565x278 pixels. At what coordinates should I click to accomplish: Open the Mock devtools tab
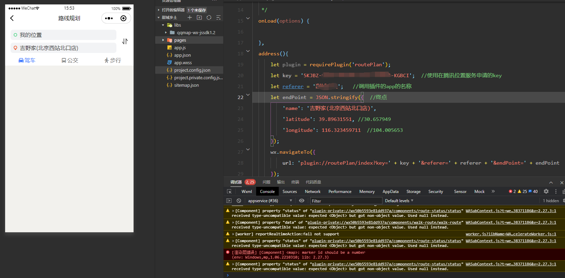479,192
